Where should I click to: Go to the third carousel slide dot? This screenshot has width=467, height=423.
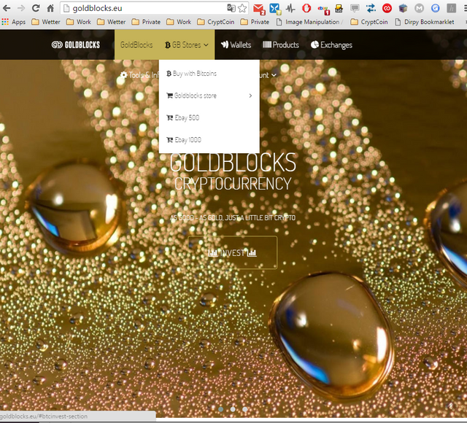pos(245,409)
